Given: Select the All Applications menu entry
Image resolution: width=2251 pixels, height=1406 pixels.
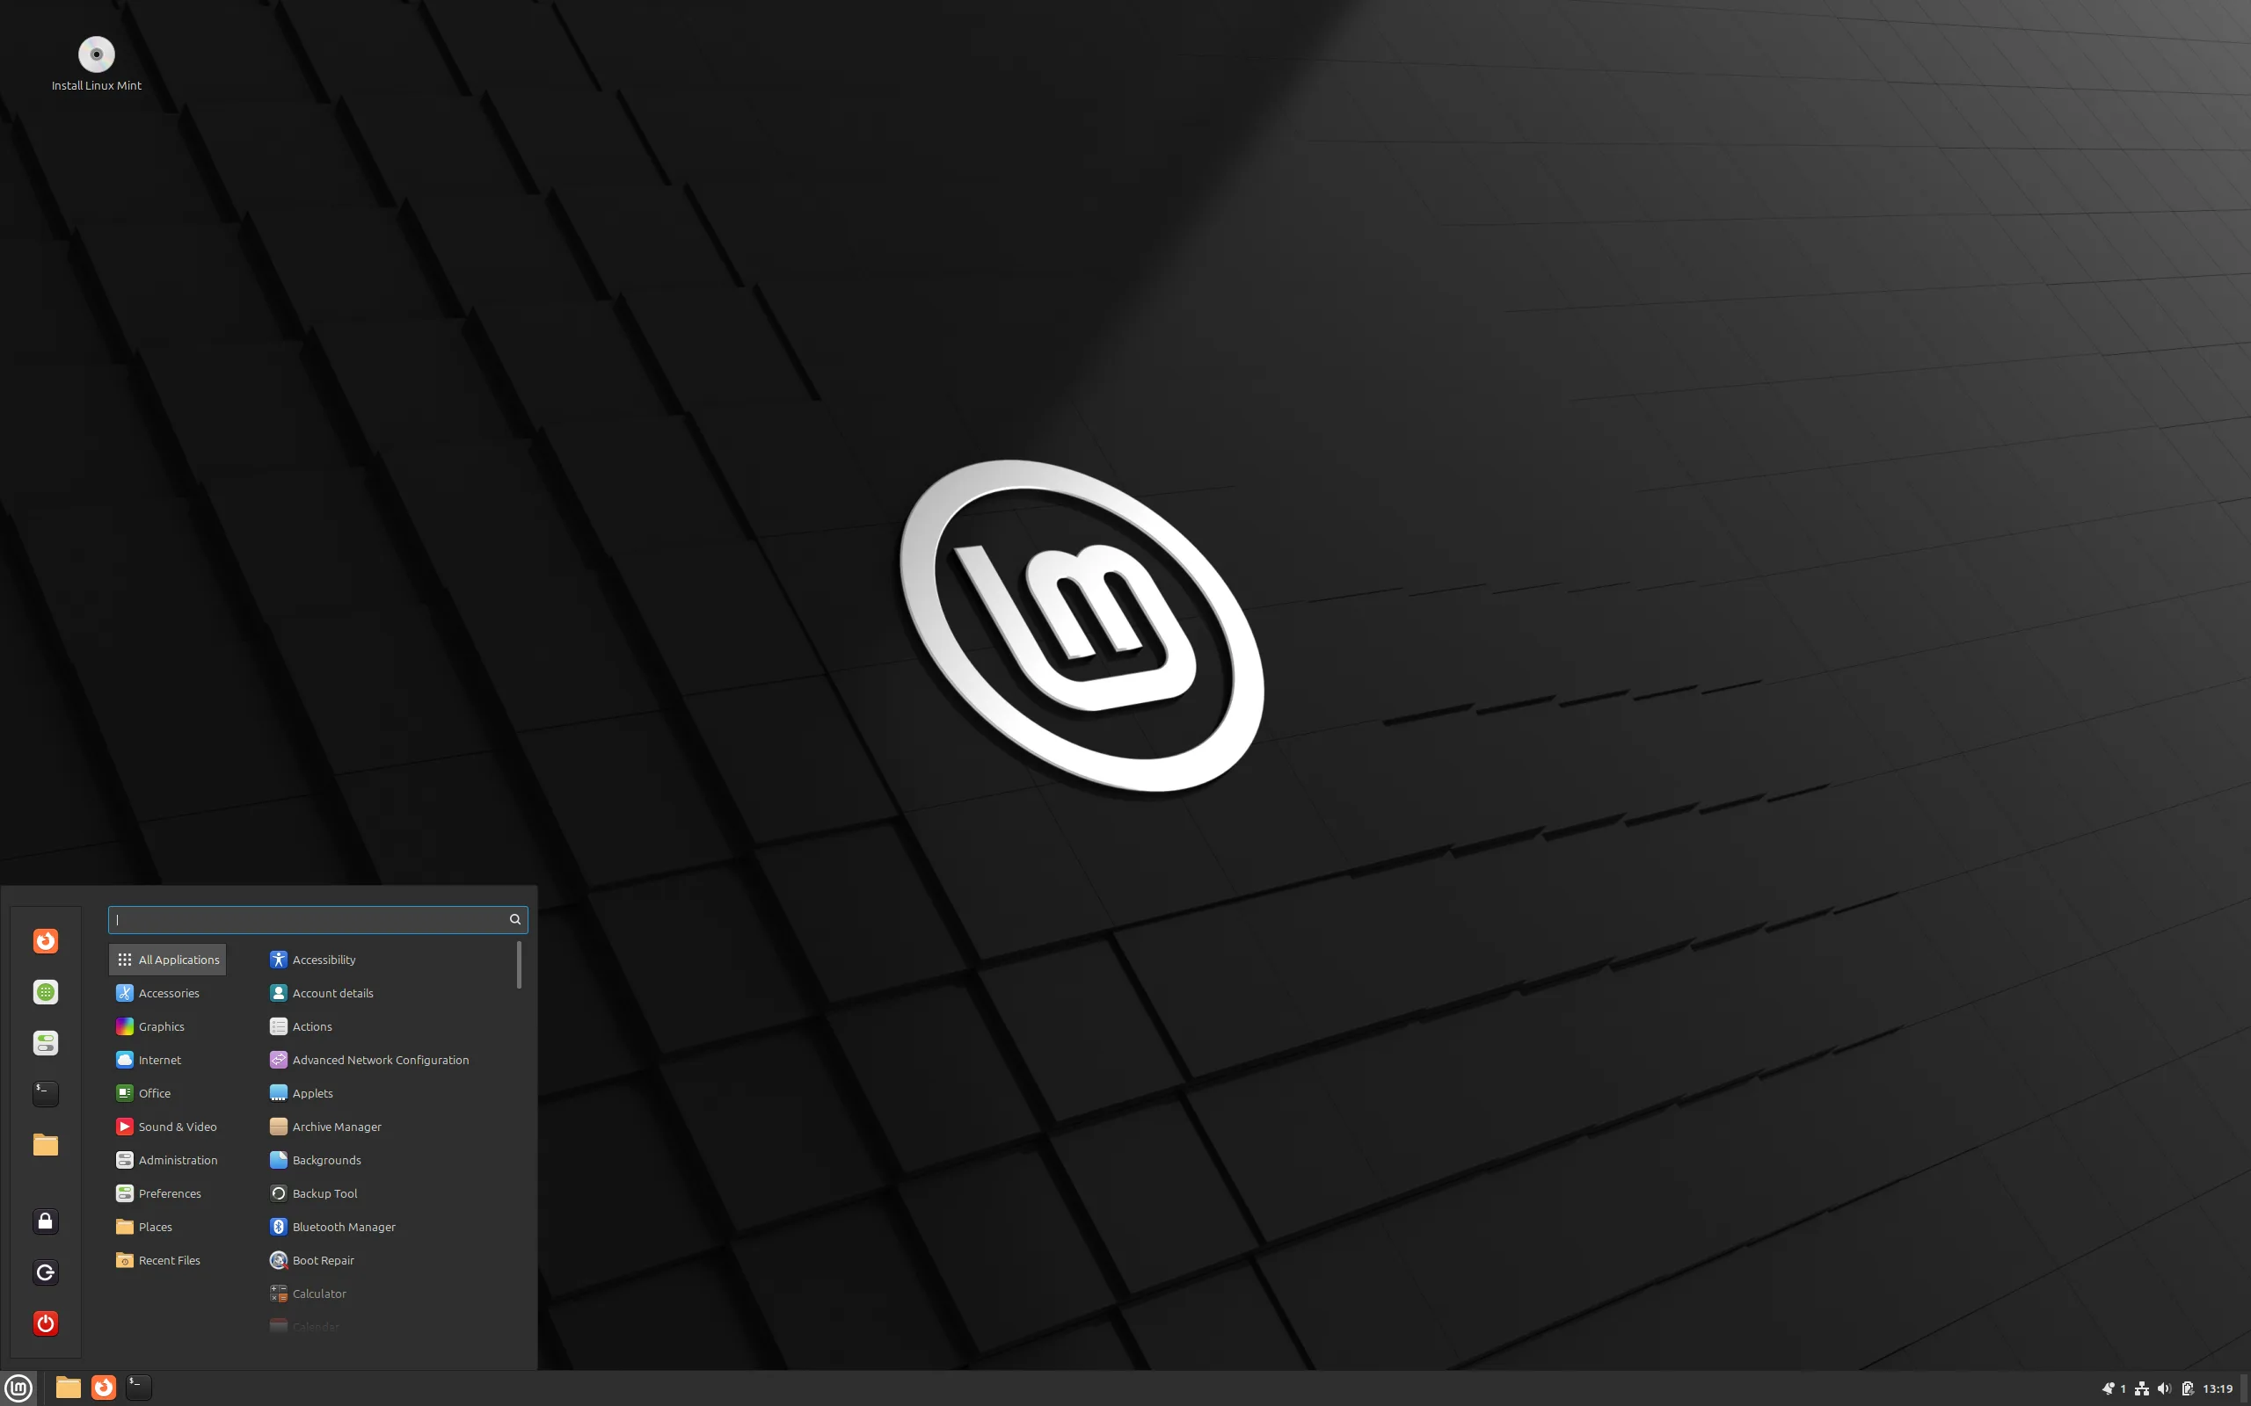Looking at the screenshot, I should tap(166, 959).
